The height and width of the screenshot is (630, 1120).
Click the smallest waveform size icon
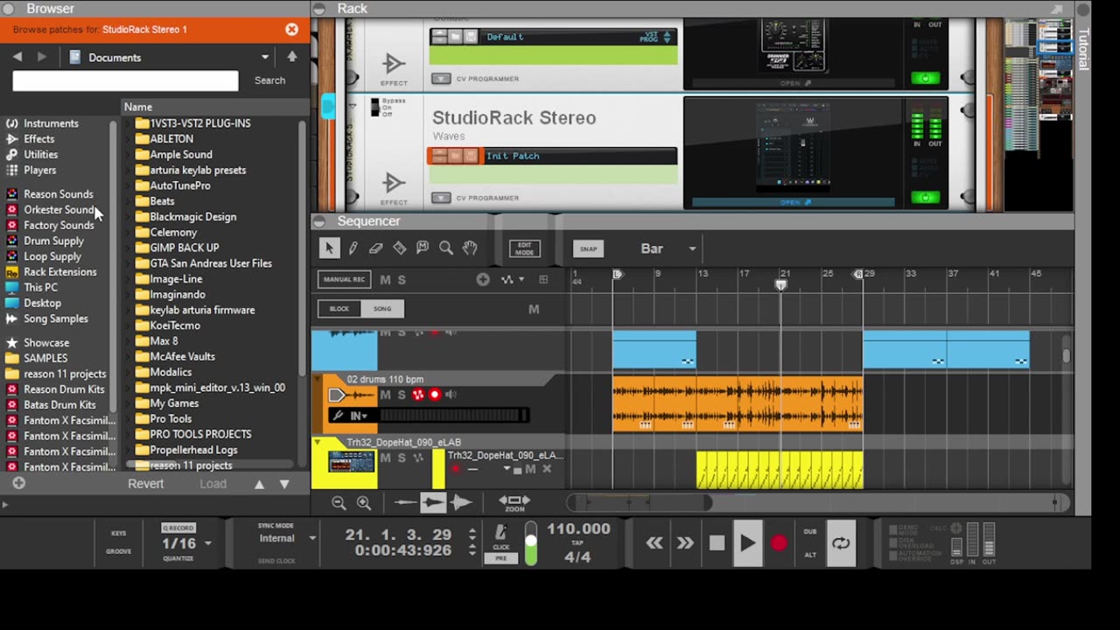[405, 502]
